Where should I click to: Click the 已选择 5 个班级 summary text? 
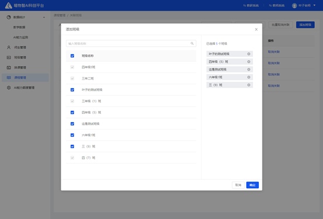(217, 44)
